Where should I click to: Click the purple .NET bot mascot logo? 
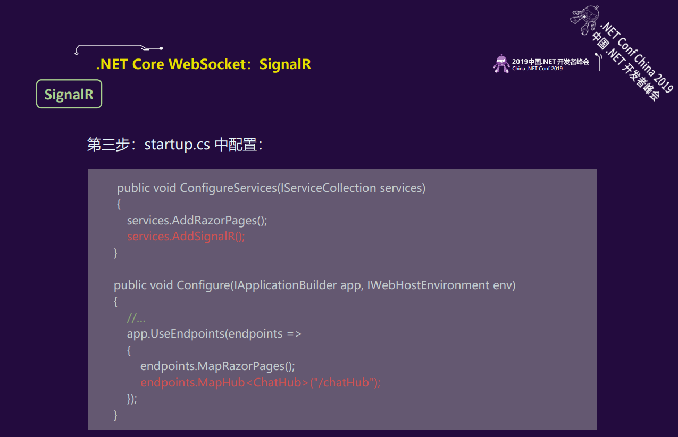coord(501,63)
